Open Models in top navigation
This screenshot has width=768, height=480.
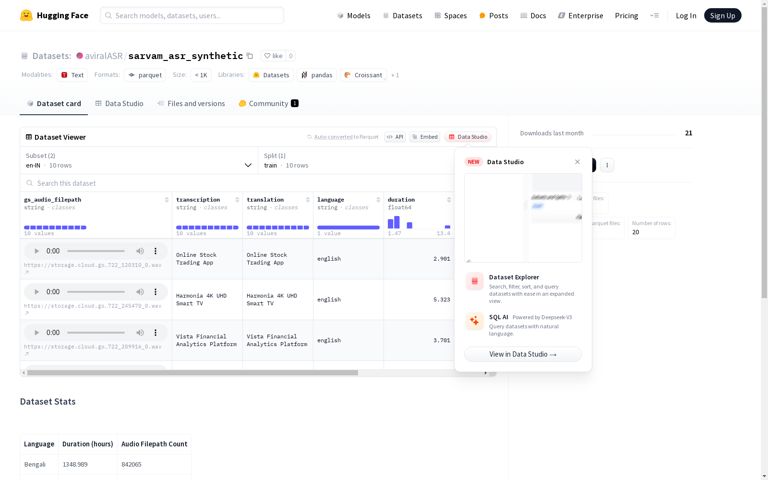(x=354, y=15)
